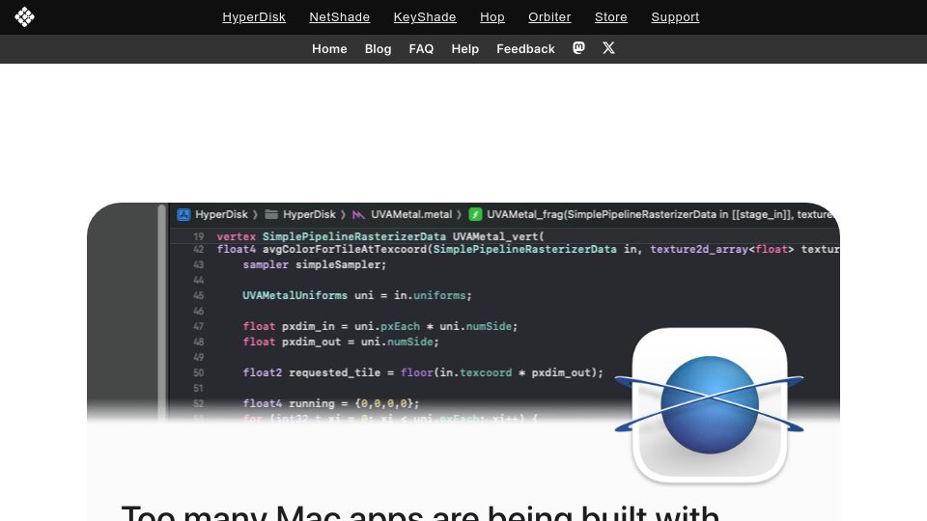This screenshot has height=521, width=927.
Task: Click the UVAMetal.metal breadcrumb text
Action: 411,214
